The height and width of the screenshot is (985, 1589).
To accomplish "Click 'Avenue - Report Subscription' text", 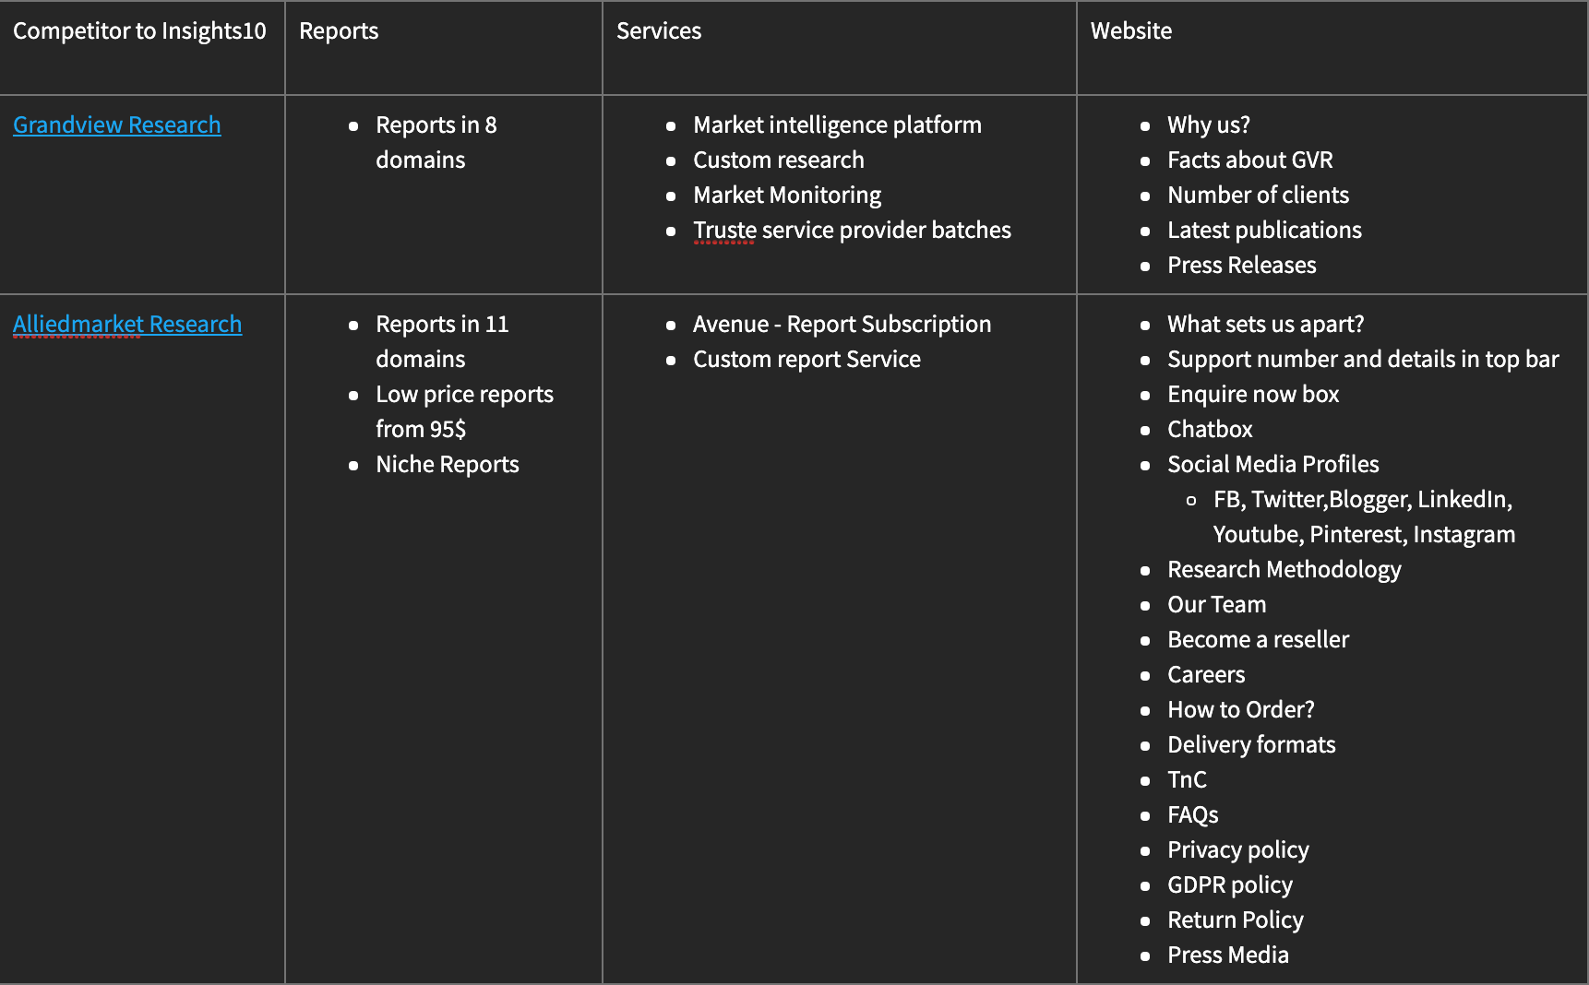I will click(842, 324).
